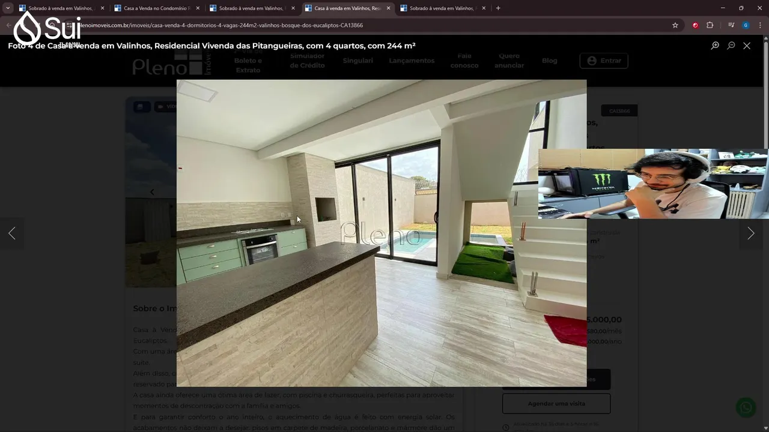Open a new browser tab
Screen dimensions: 769x432
tap(498, 8)
